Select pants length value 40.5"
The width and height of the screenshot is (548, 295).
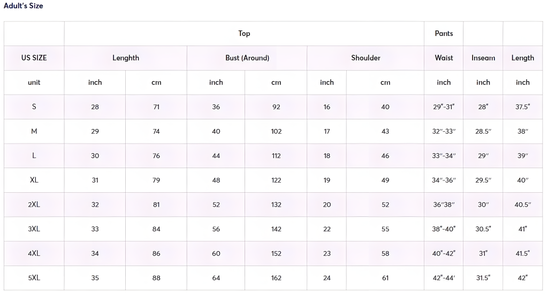point(522,205)
